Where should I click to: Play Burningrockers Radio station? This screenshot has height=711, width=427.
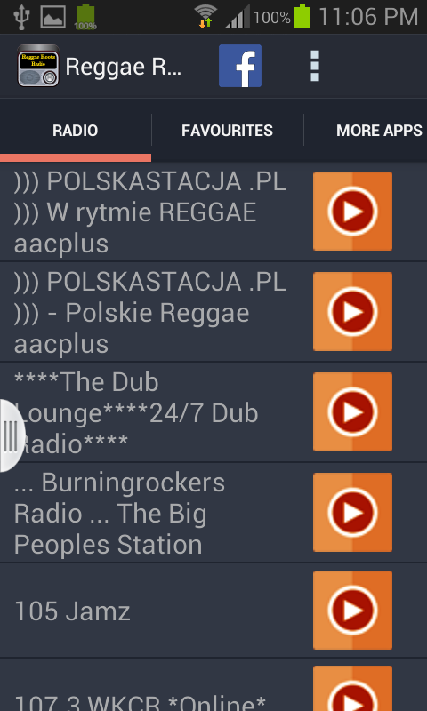[x=352, y=513]
